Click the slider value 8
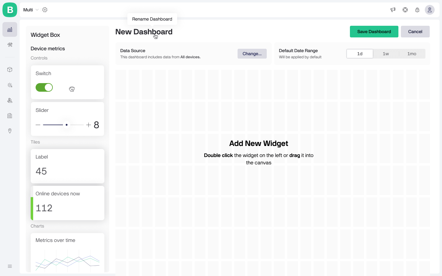Viewport: 442px width, 276px height. pyautogui.click(x=96, y=125)
